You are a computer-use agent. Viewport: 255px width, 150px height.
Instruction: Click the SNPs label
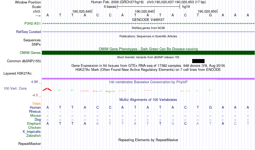36,44
